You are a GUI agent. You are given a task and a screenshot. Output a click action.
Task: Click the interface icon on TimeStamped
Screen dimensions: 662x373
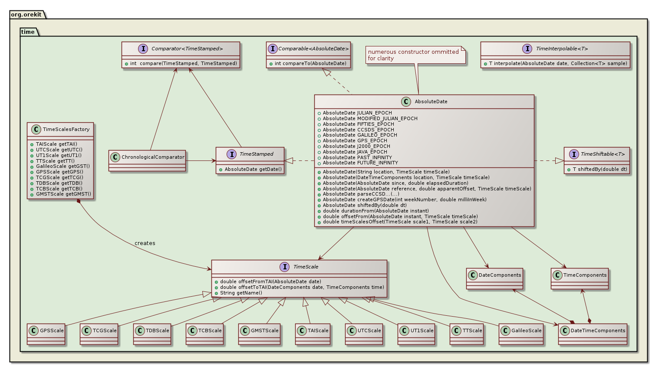[x=231, y=154]
